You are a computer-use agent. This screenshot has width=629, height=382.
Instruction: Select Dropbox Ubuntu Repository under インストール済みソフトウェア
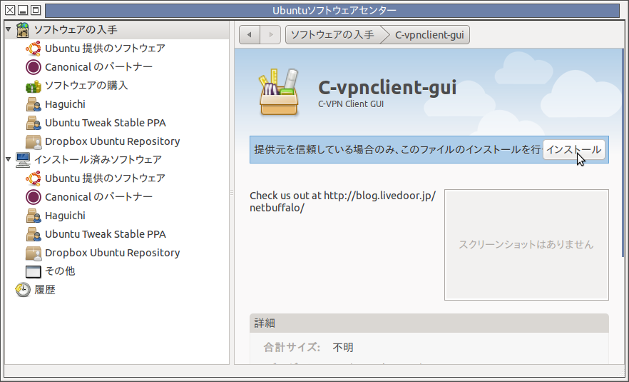pos(113,253)
